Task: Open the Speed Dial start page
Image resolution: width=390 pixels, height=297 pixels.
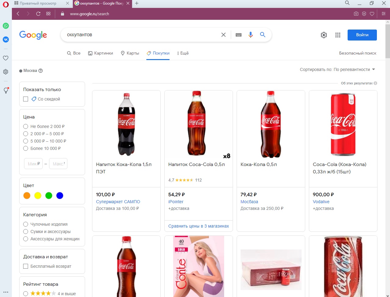Action: click(48, 14)
